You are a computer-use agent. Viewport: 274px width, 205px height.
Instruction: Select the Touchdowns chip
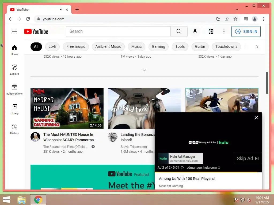click(x=226, y=46)
